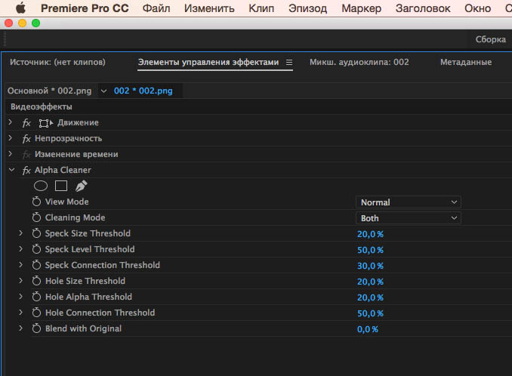Open the View Mode Normal dropdown

point(408,202)
